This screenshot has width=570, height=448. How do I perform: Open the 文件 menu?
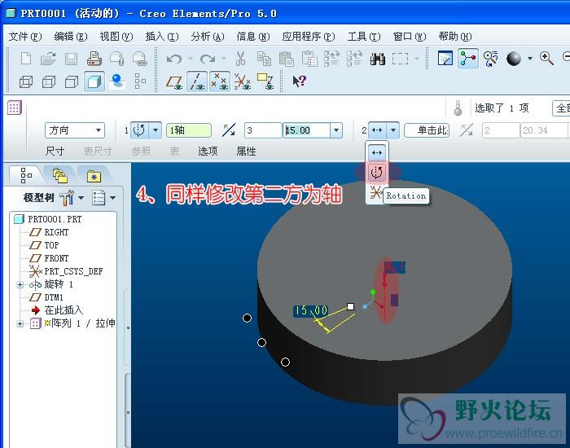pyautogui.click(x=25, y=37)
